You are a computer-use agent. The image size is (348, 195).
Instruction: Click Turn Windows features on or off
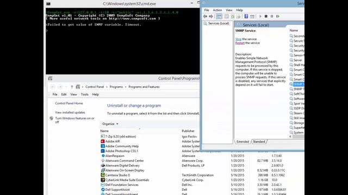pos(75,120)
